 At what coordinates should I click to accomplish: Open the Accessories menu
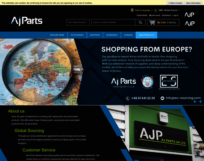(x=77, y=35)
